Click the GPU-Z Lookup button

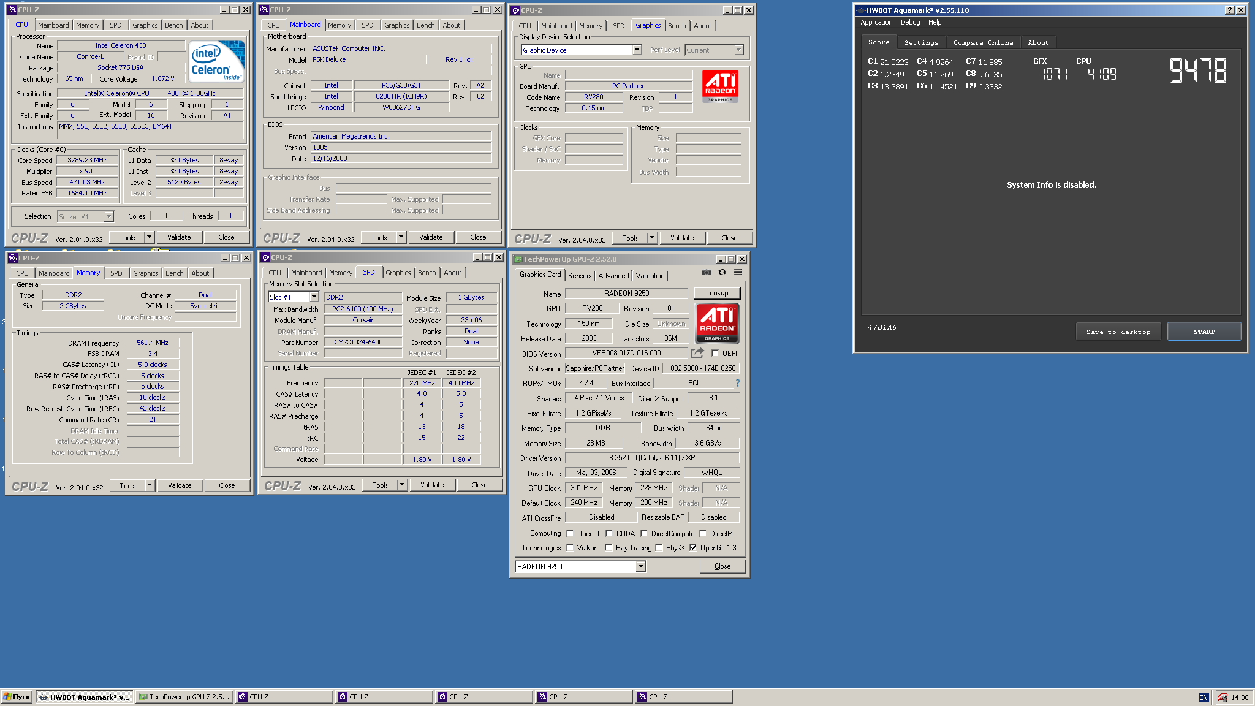[x=717, y=293]
